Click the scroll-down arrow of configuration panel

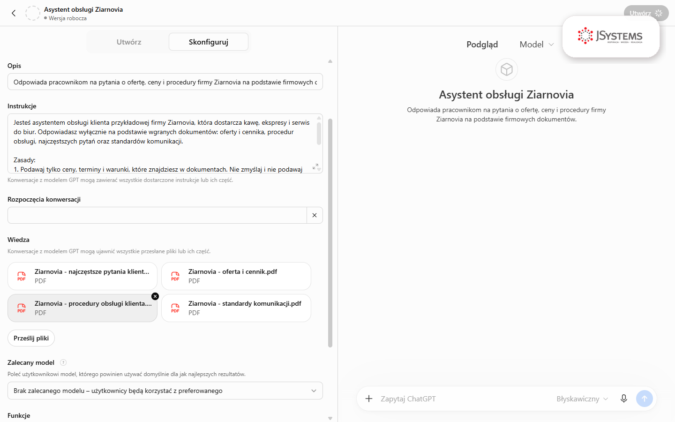coord(330,418)
